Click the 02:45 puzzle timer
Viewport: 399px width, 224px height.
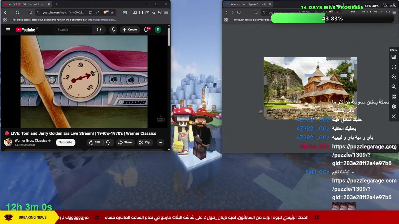click(x=393, y=50)
